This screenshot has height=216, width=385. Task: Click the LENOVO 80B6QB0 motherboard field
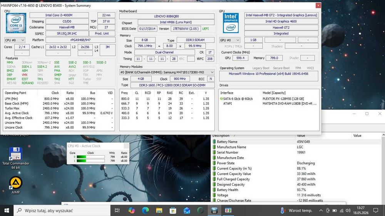166,16
